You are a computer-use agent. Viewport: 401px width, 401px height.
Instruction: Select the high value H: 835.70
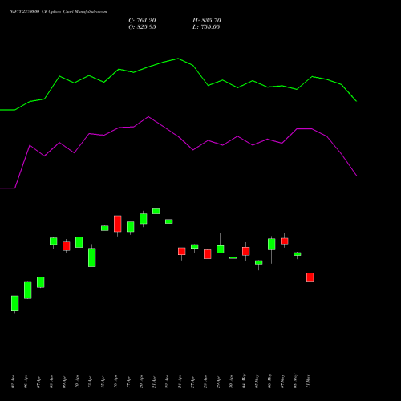[x=207, y=21]
